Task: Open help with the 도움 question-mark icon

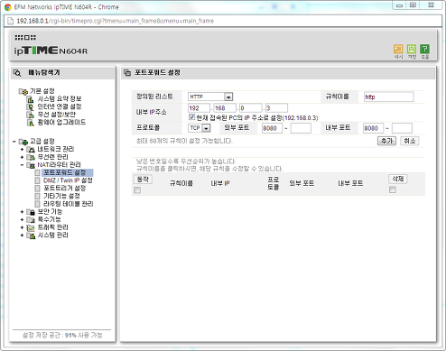Action: point(424,49)
